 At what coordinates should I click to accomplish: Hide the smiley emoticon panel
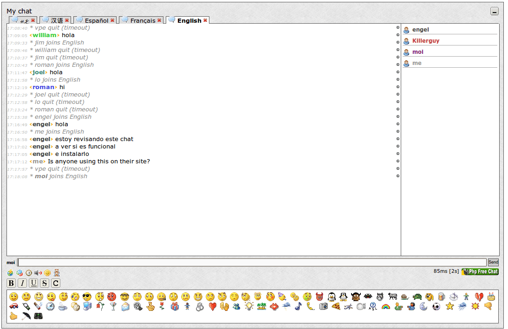coord(47,273)
